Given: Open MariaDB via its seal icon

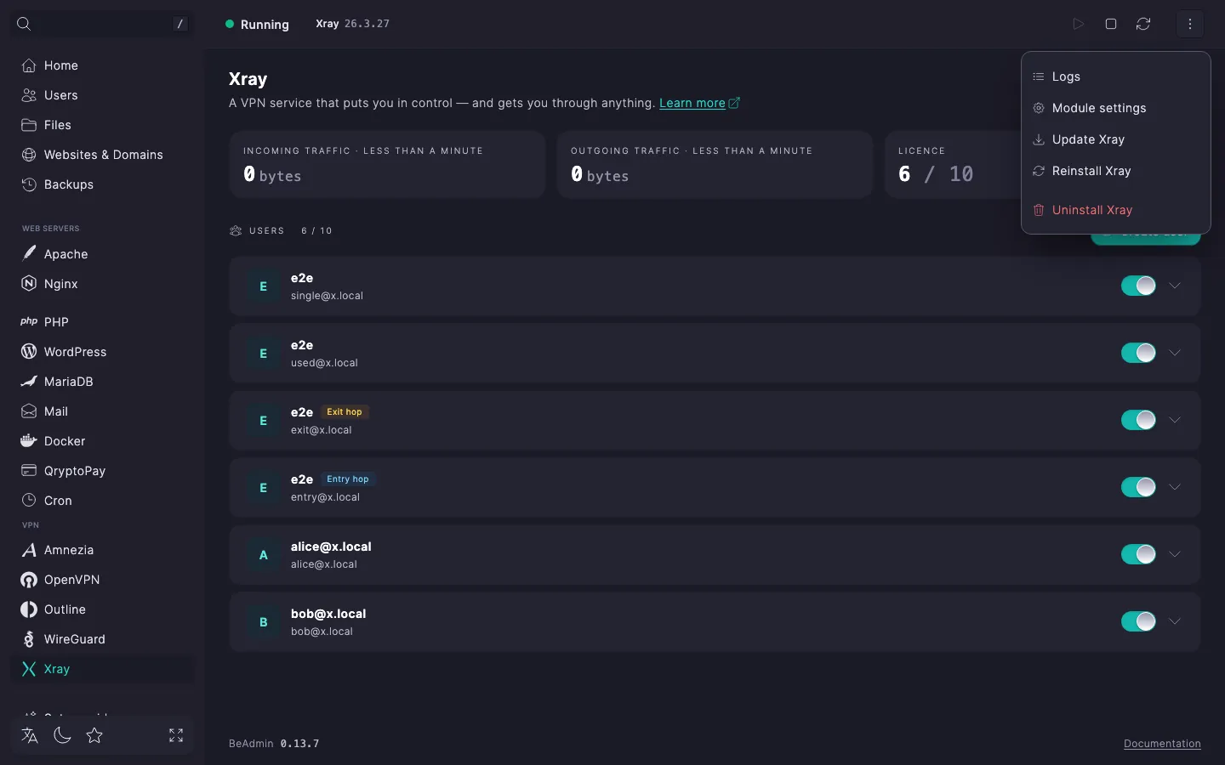Looking at the screenshot, I should [x=29, y=382].
